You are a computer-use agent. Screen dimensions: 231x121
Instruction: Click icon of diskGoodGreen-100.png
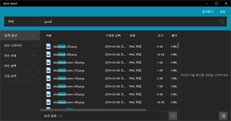49,62
